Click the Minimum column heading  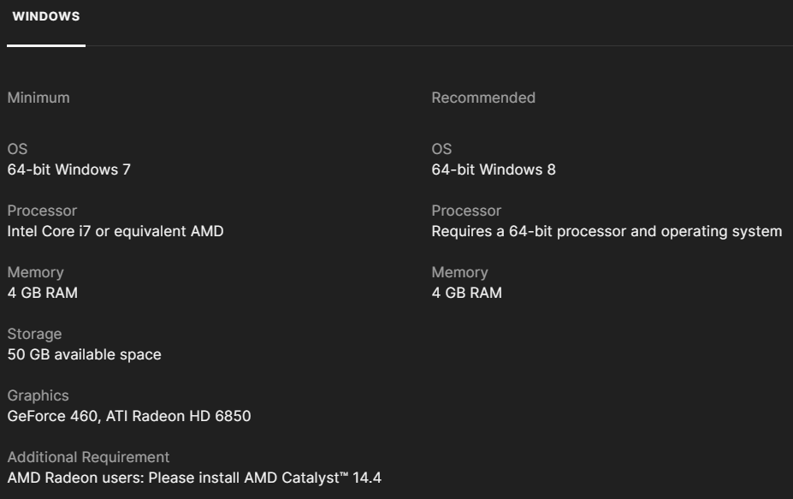click(x=38, y=98)
